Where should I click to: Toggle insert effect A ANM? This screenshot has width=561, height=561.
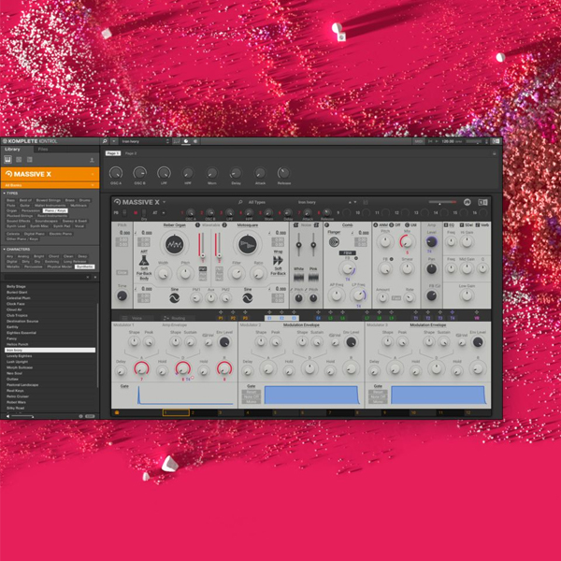tap(376, 225)
